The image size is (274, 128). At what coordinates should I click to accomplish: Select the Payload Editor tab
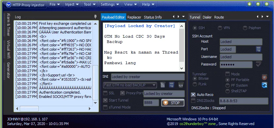(113, 17)
